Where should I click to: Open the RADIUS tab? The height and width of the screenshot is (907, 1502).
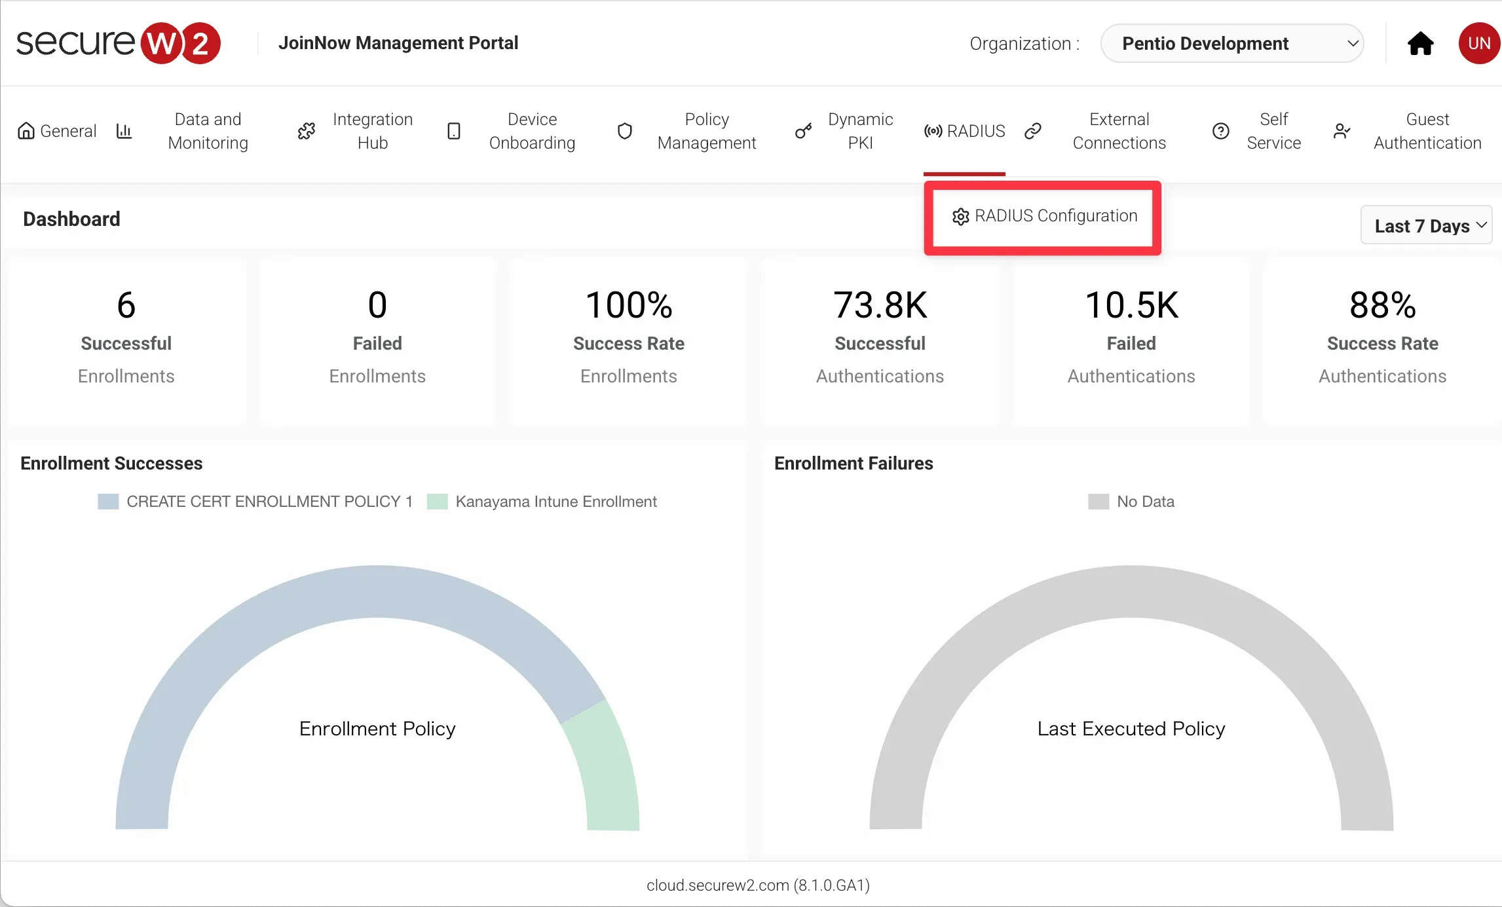pyautogui.click(x=964, y=131)
